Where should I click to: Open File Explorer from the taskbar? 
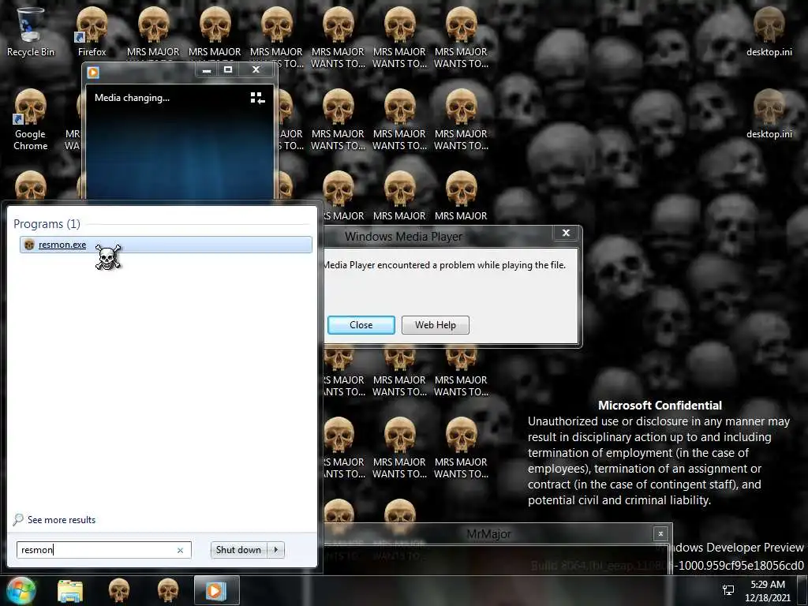[x=70, y=590]
